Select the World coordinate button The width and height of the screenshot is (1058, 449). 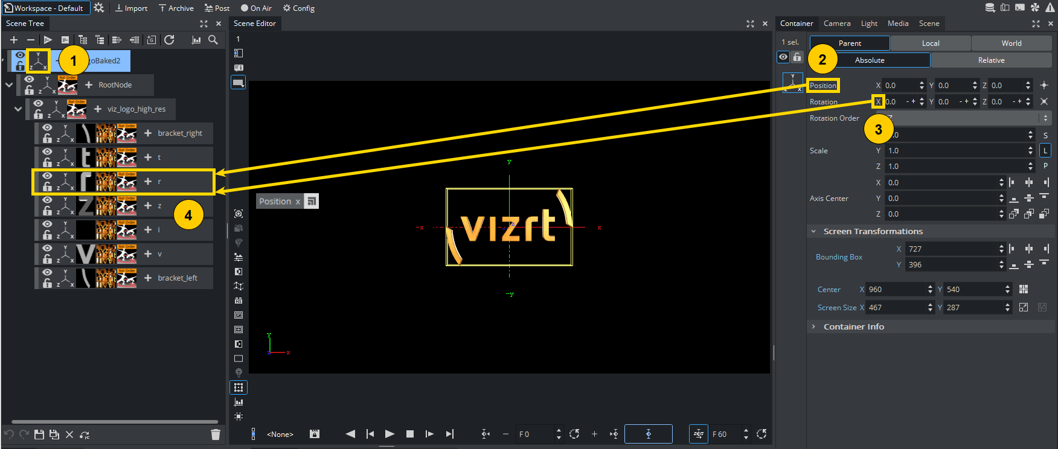[x=1012, y=43]
